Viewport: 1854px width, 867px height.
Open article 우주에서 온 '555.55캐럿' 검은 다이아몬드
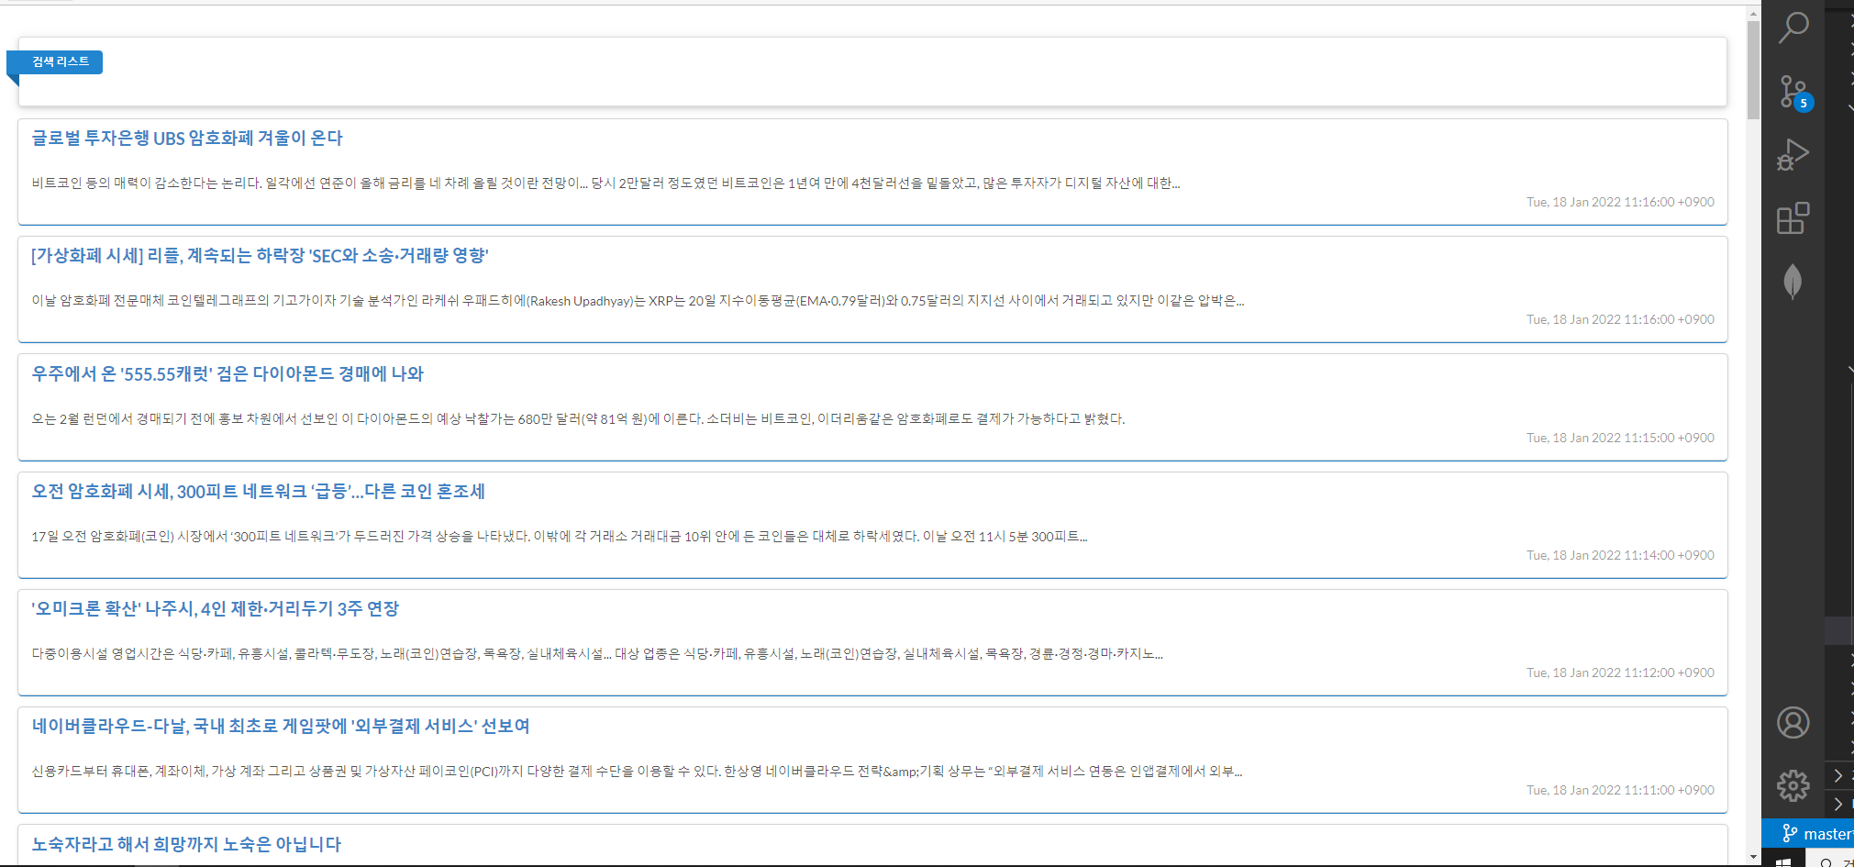[228, 373]
